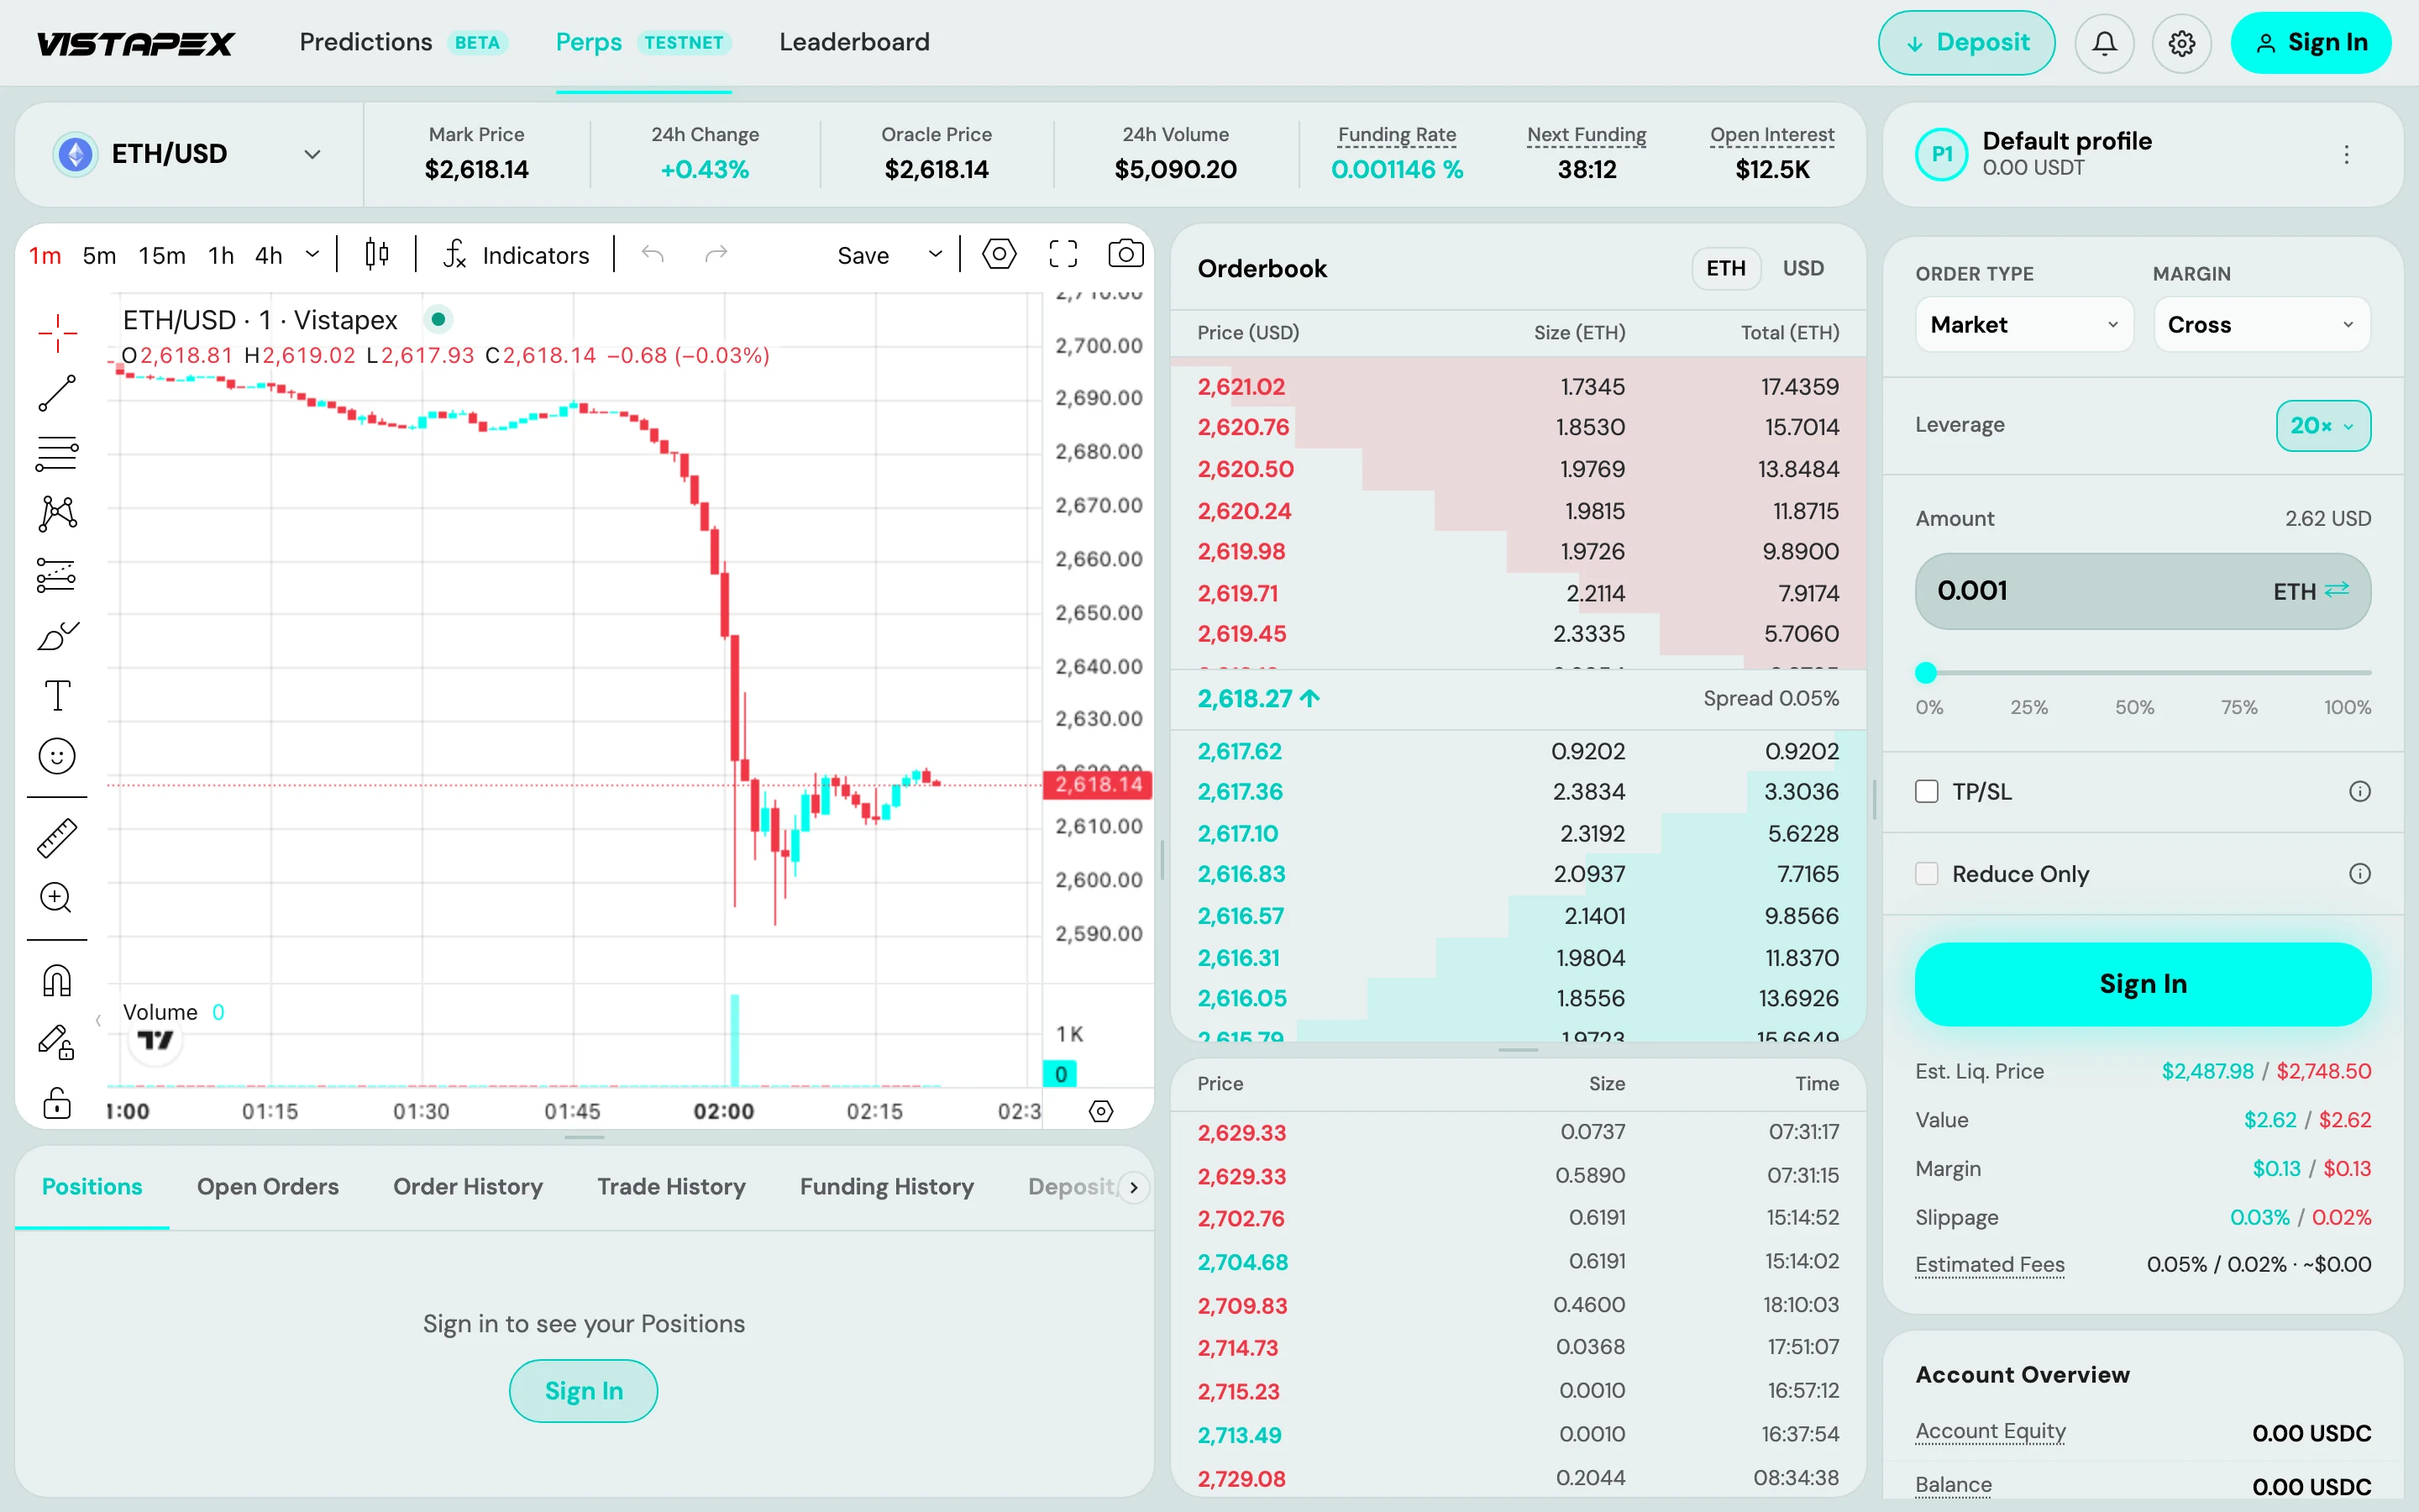Collapse the chart drawing toolbar
This screenshot has width=2419, height=1512.
tap(98, 1020)
